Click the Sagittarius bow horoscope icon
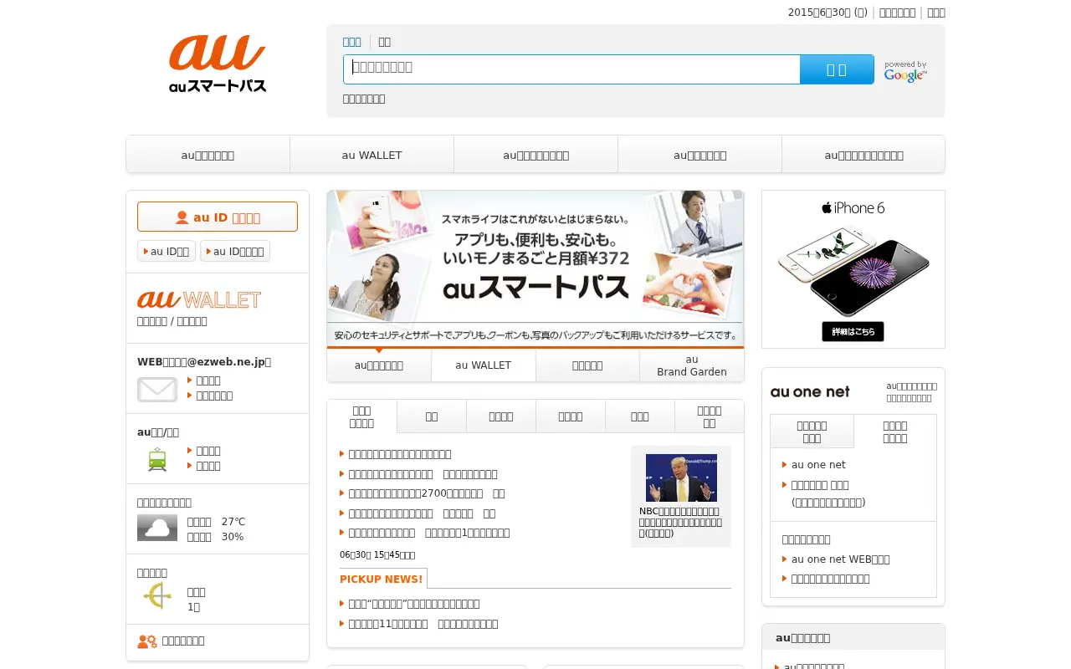Screen dimensions: 1071x669 click(157, 596)
